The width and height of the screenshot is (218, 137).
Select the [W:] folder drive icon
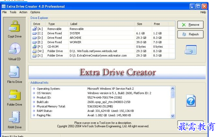pyautogui.click(x=34, y=51)
